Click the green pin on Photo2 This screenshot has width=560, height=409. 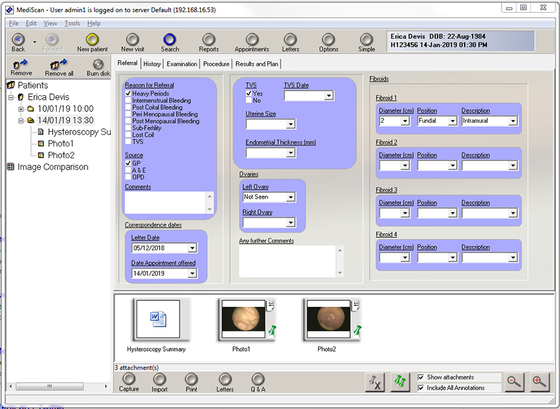coord(357,331)
